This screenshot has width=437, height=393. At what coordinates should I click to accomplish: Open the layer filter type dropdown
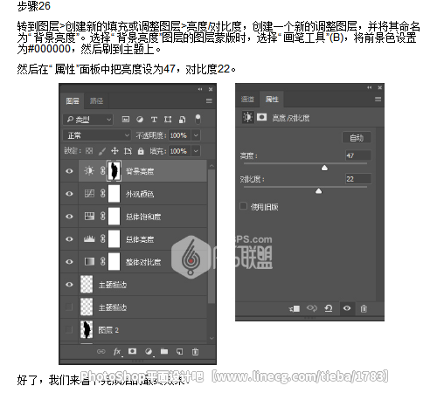(87, 120)
